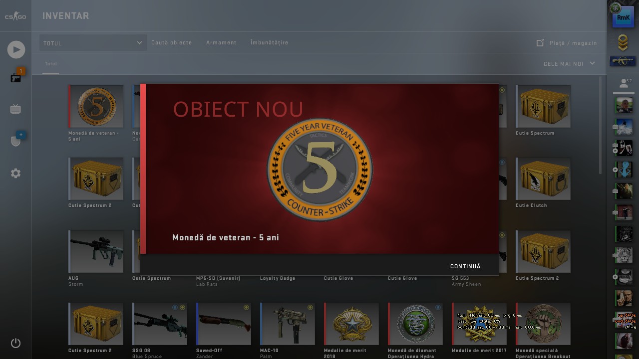Select the Medalie de merit 2018 thumbnail
This screenshot has width=639, height=359.
tap(351, 324)
